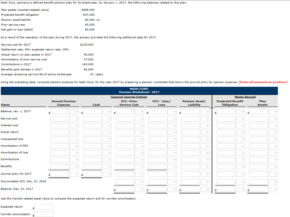
Task: Click the '647,000' projected benefit obligation value
Action: coord(89,15)
